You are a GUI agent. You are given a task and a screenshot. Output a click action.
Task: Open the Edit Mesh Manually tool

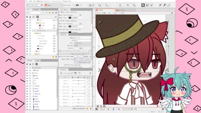(x=99, y=5)
